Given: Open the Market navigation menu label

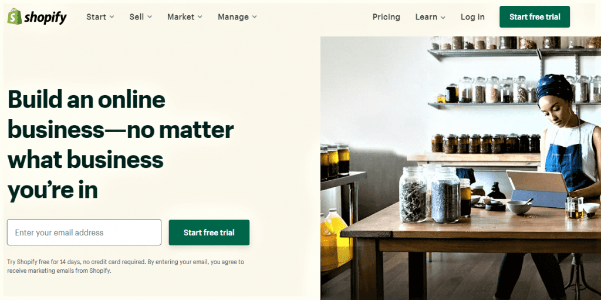Looking at the screenshot, I should (x=181, y=17).
